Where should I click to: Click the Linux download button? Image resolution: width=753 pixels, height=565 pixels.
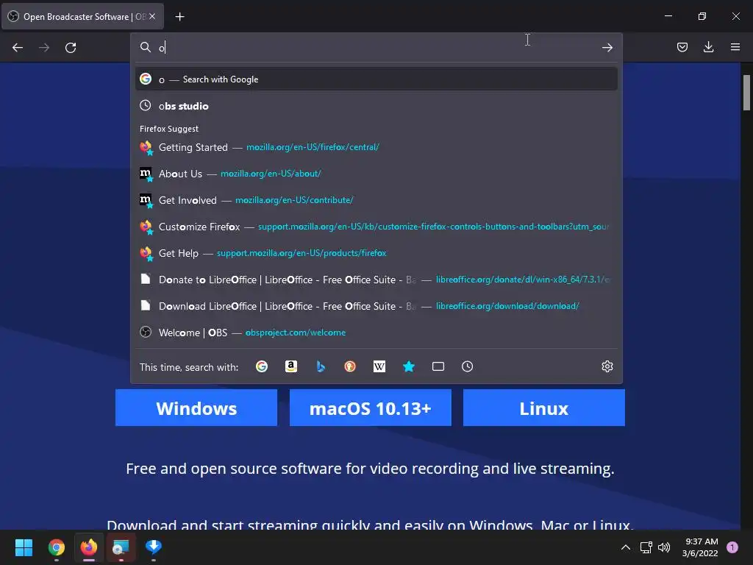(544, 408)
